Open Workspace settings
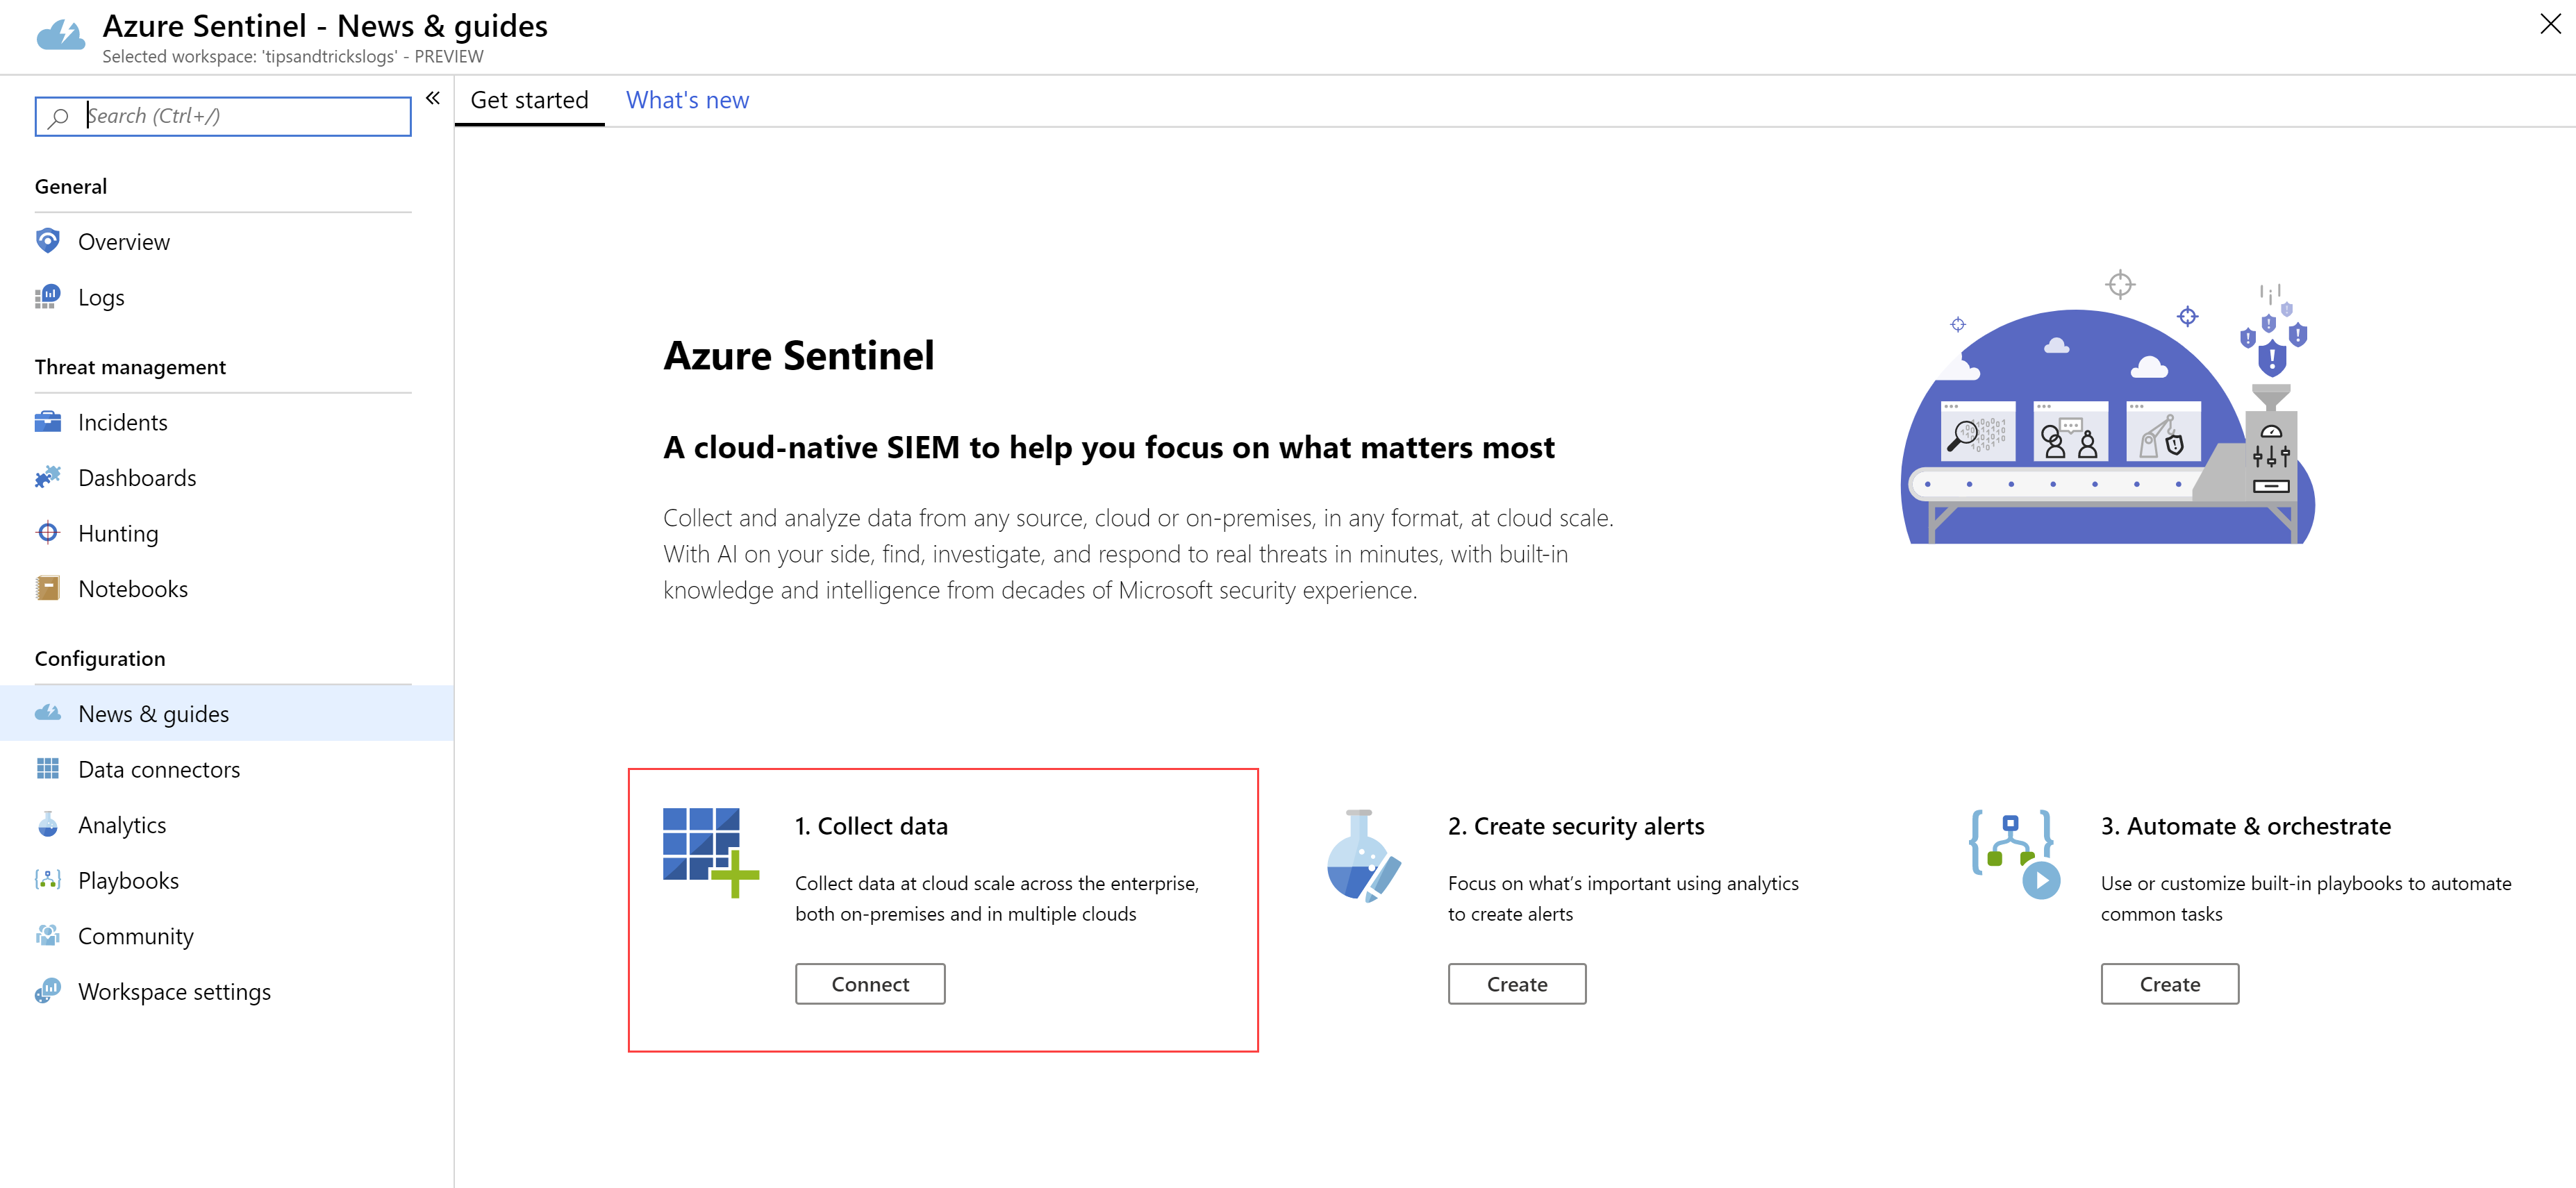2576x1188 pixels. tap(227, 991)
